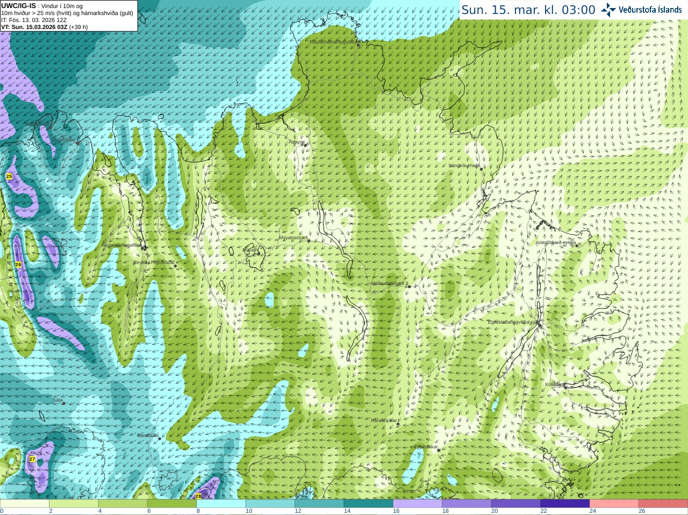Click the Akureyrarflugvöllur station label
Image resolution: width=688 pixels, height=515 pixels.
pos(122,245)
